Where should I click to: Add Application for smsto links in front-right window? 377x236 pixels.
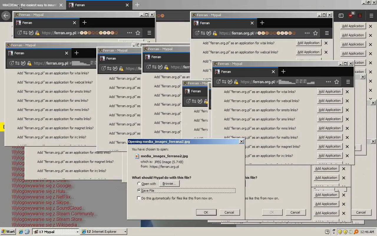(330, 110)
